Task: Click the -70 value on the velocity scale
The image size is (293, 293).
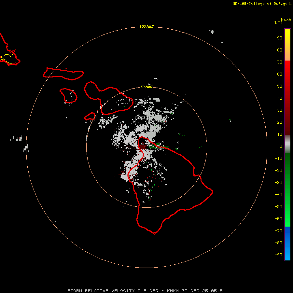Action: pyautogui.click(x=278, y=231)
